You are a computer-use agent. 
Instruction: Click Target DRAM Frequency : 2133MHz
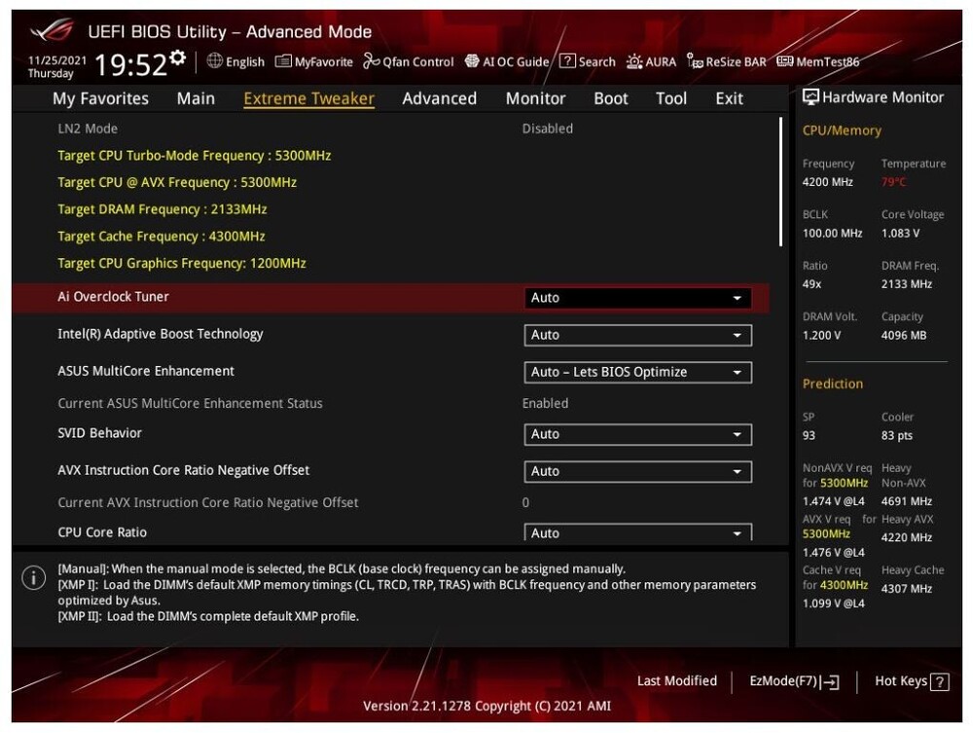click(162, 209)
